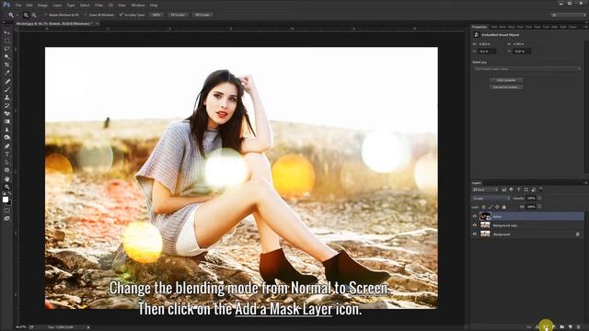Image resolution: width=589 pixels, height=331 pixels.
Task: Select the Rectangular Marquee tool
Action: pos(6,40)
